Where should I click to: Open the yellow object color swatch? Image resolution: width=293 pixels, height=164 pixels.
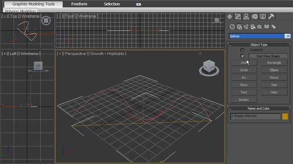pos(285,117)
